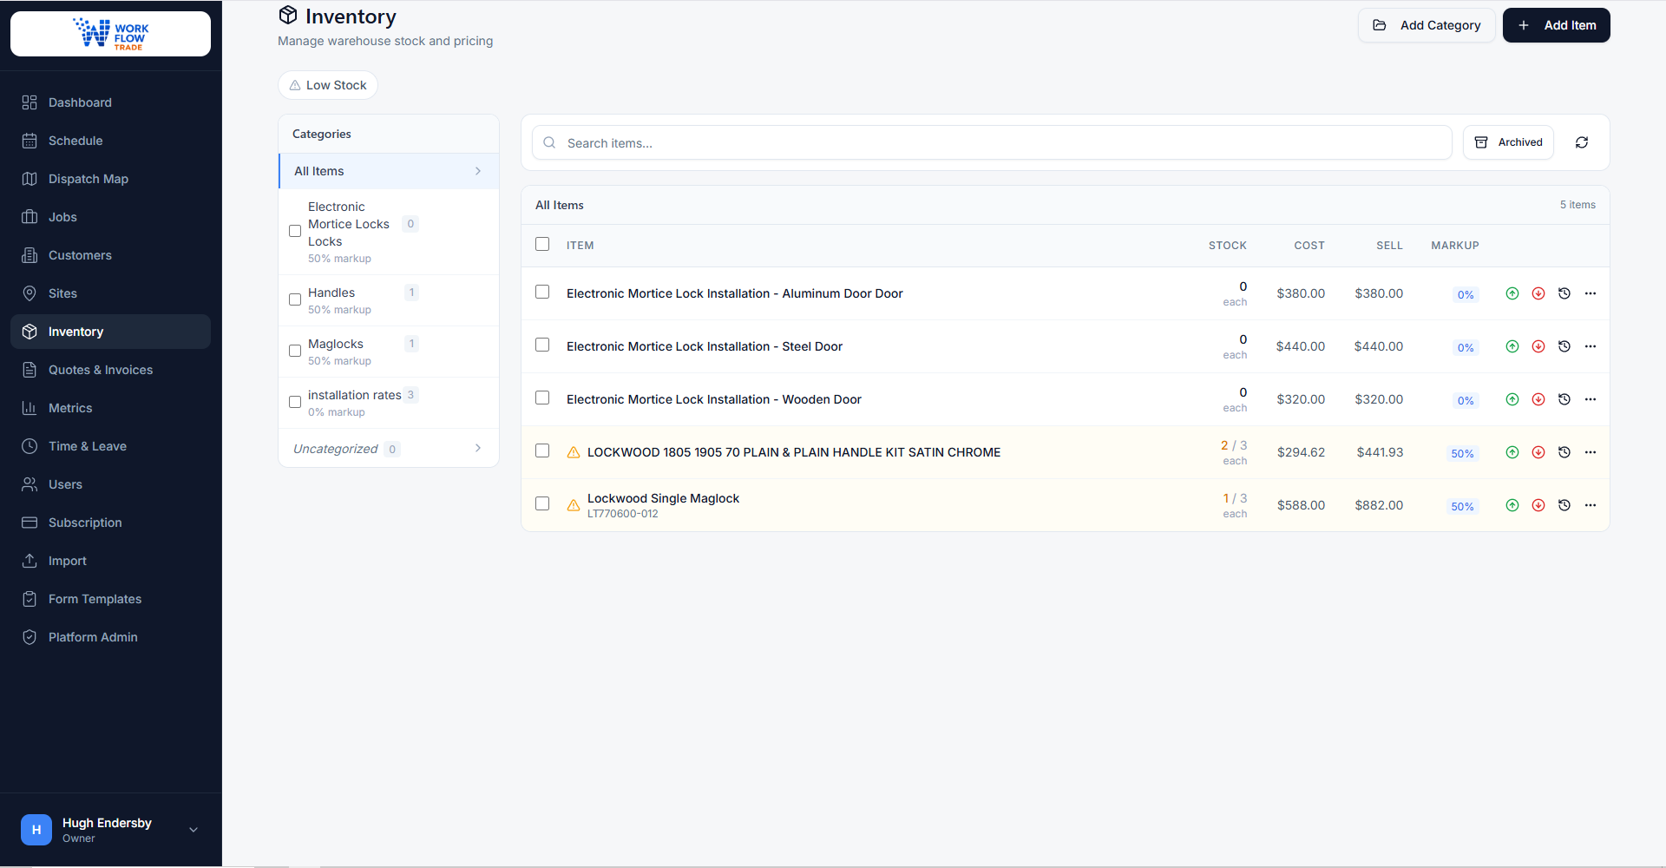Click the $588.00 cost value
This screenshot has height=868, width=1666.
point(1301,505)
